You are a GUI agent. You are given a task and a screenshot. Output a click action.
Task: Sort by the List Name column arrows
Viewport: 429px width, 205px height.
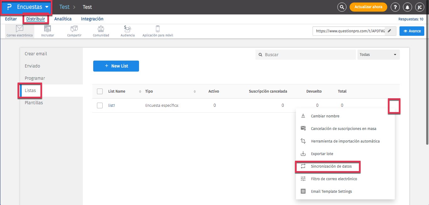coord(140,91)
